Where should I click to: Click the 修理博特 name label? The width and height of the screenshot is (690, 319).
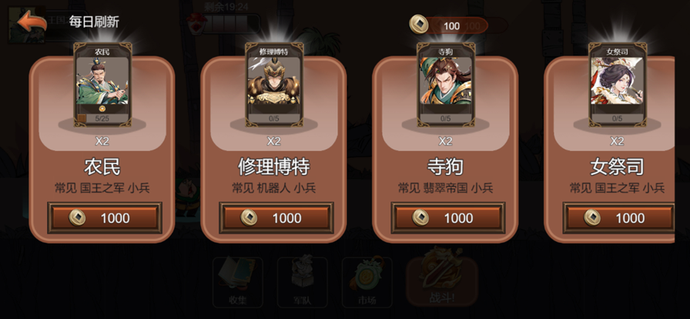[x=273, y=167]
